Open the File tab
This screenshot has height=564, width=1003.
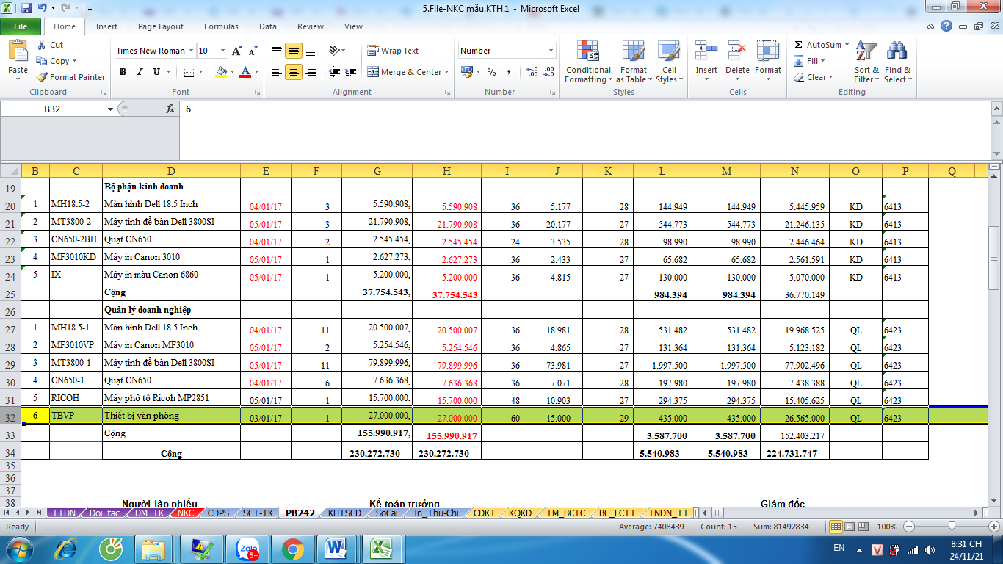(x=21, y=26)
